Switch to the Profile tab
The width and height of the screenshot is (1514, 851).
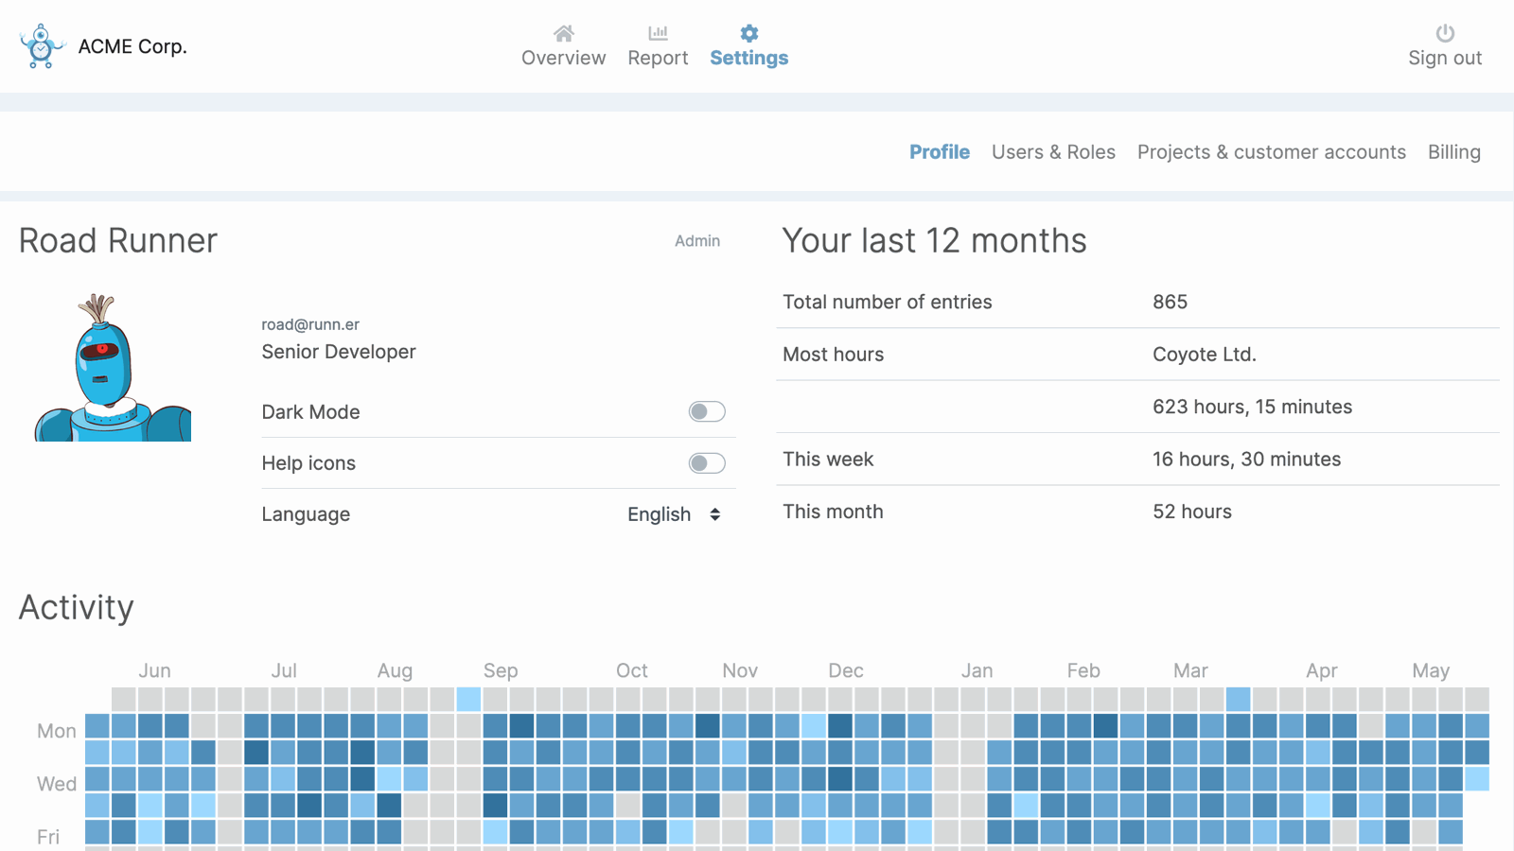coord(940,152)
